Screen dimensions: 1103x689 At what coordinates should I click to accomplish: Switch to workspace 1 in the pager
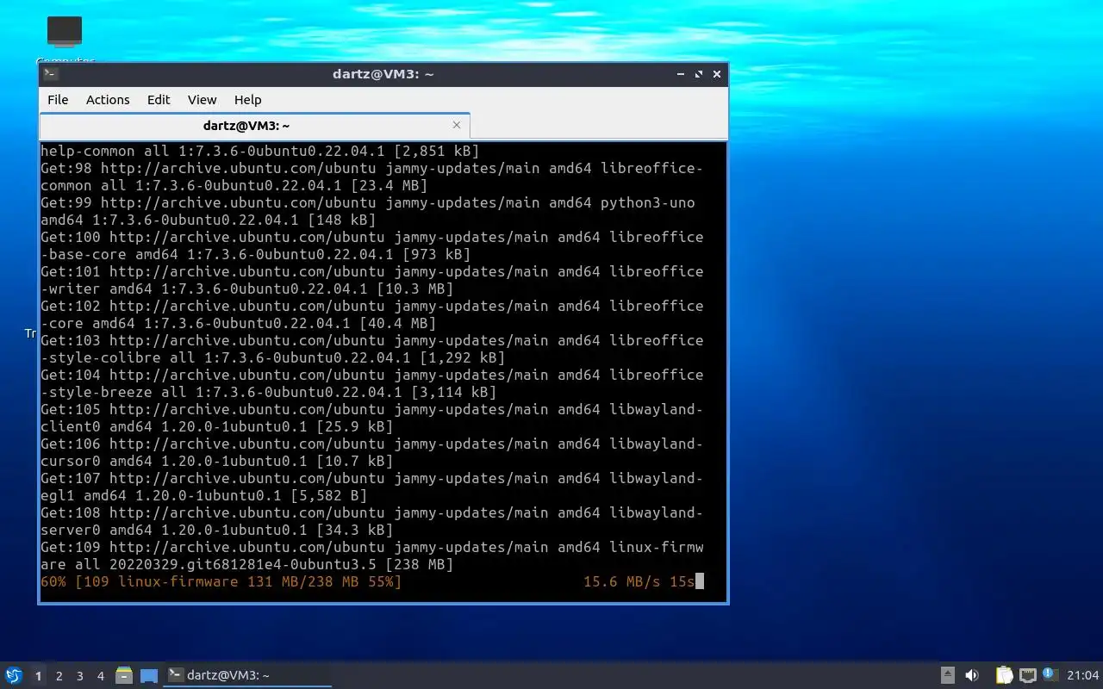(38, 676)
